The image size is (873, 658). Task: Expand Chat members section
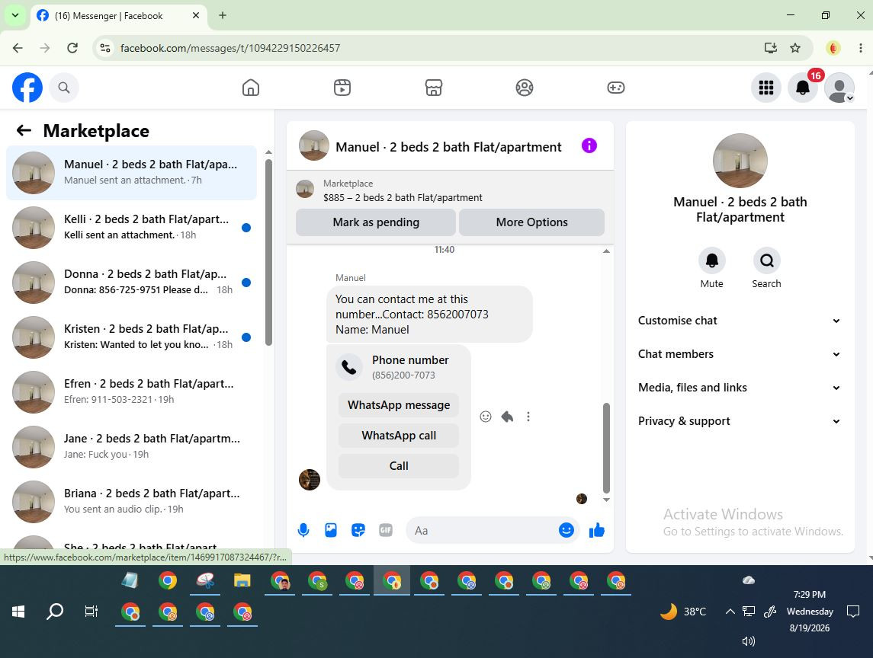[x=740, y=354]
